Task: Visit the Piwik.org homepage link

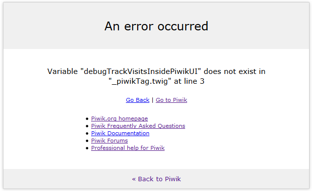Action: coord(120,119)
